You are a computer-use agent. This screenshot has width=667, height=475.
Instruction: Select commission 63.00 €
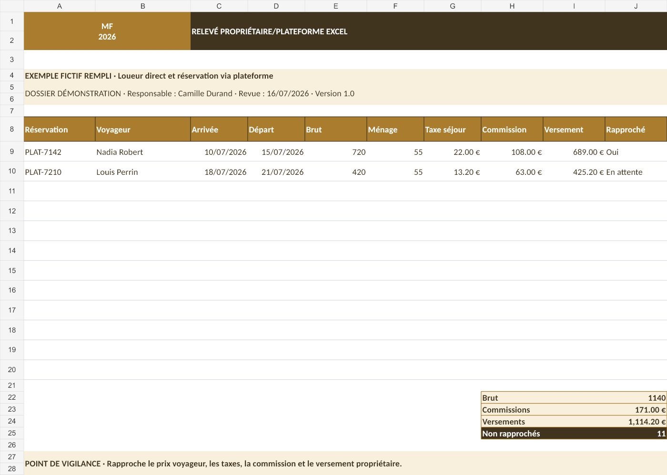(512, 172)
